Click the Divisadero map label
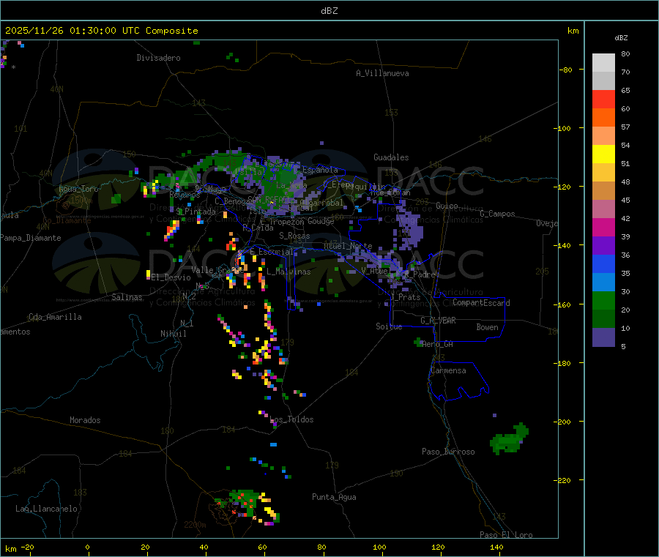Screen dimensions: 659x557 [x=158, y=58]
